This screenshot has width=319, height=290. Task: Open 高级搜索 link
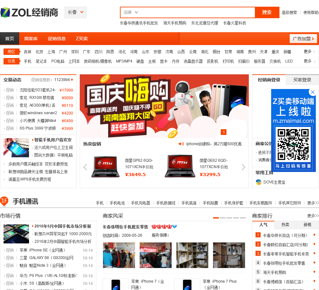coord(289,13)
